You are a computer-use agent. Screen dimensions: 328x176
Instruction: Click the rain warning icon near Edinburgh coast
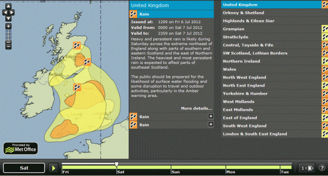87,62
